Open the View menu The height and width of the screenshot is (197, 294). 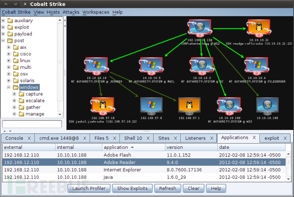click(x=39, y=12)
